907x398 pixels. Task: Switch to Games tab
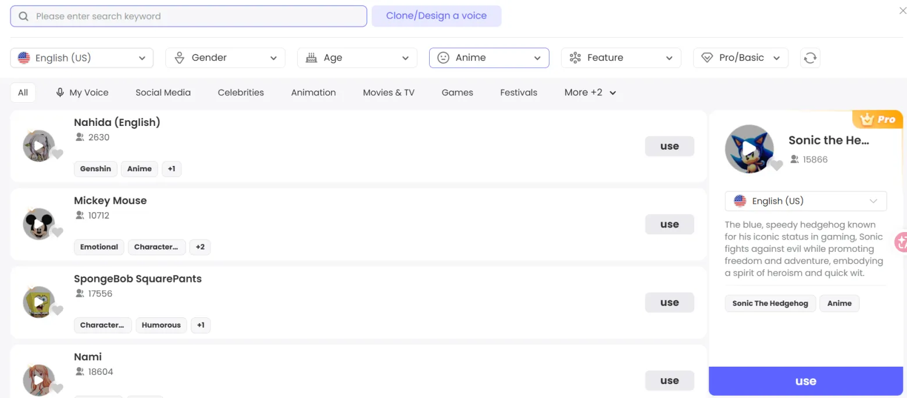coord(458,92)
